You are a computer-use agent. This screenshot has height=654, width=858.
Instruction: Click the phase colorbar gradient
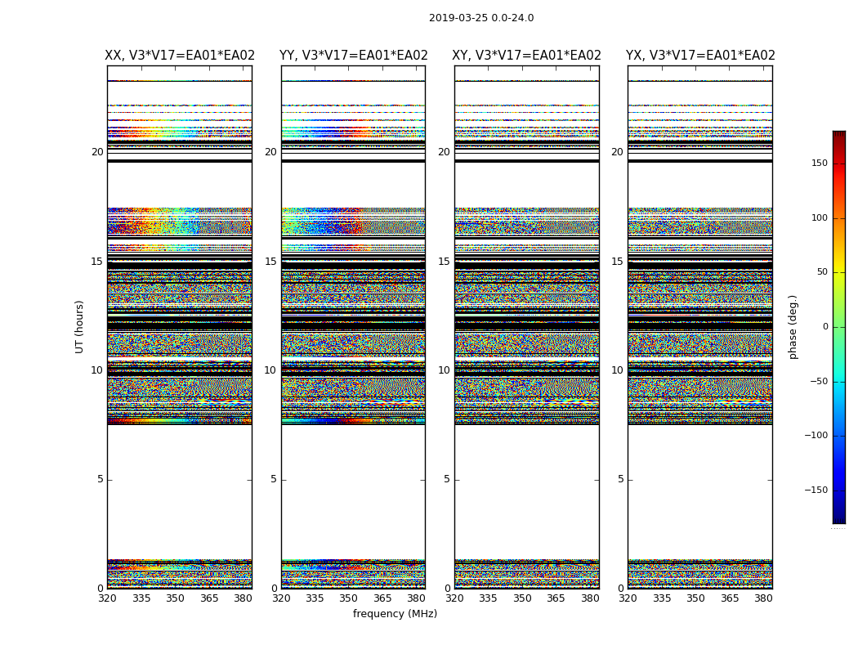pos(839,327)
